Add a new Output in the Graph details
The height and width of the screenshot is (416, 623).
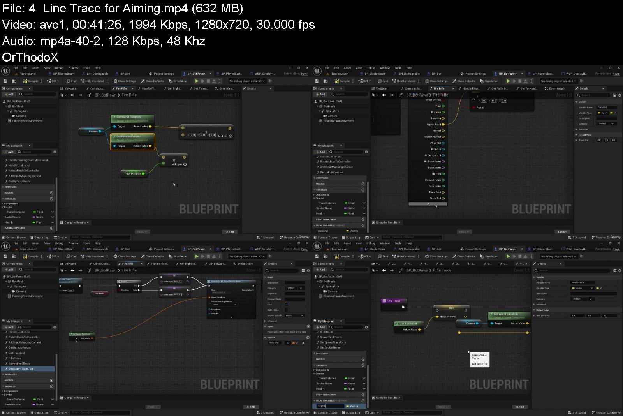click(308, 337)
